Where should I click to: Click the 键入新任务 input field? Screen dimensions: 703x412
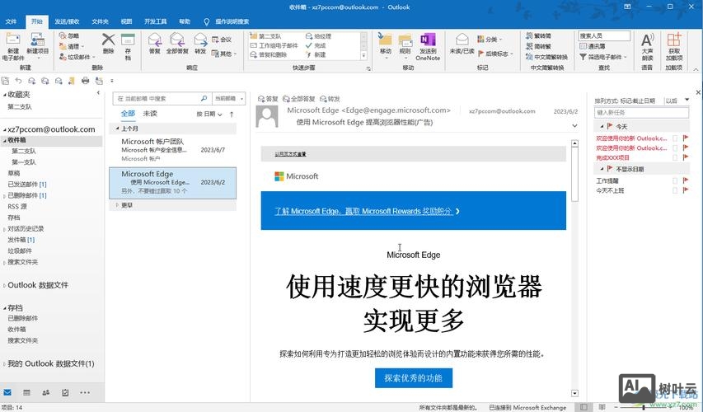pos(641,113)
